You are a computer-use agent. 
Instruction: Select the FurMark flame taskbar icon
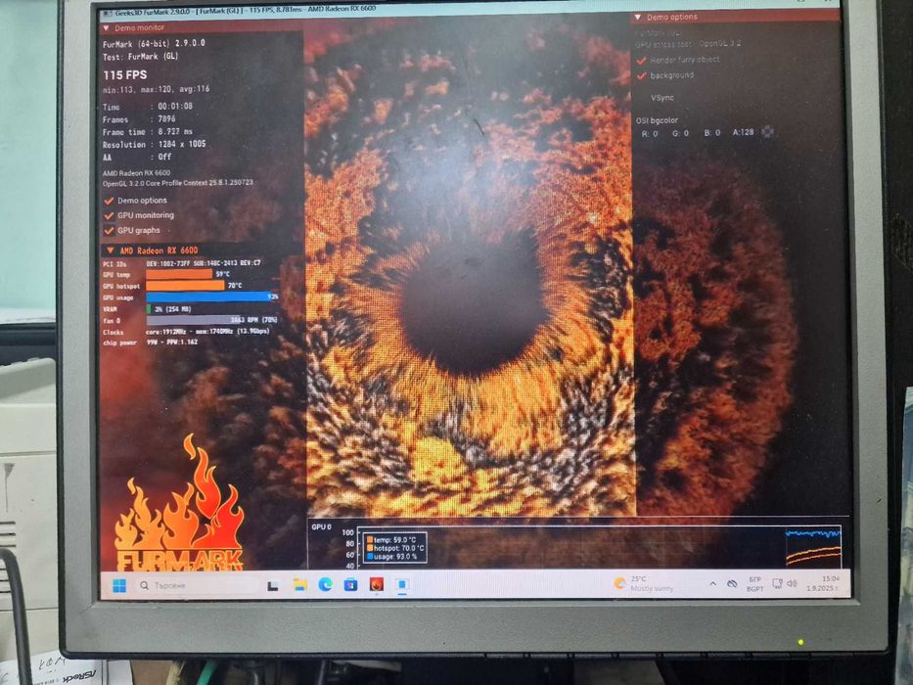[377, 584]
